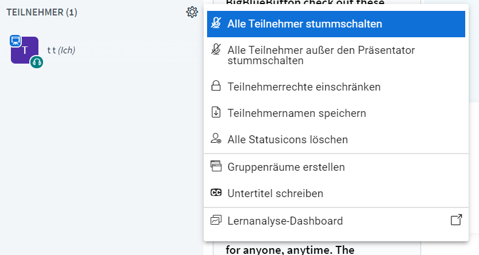Open the external link arrow icon
Viewport: 479px width, 255px height.
tap(457, 220)
